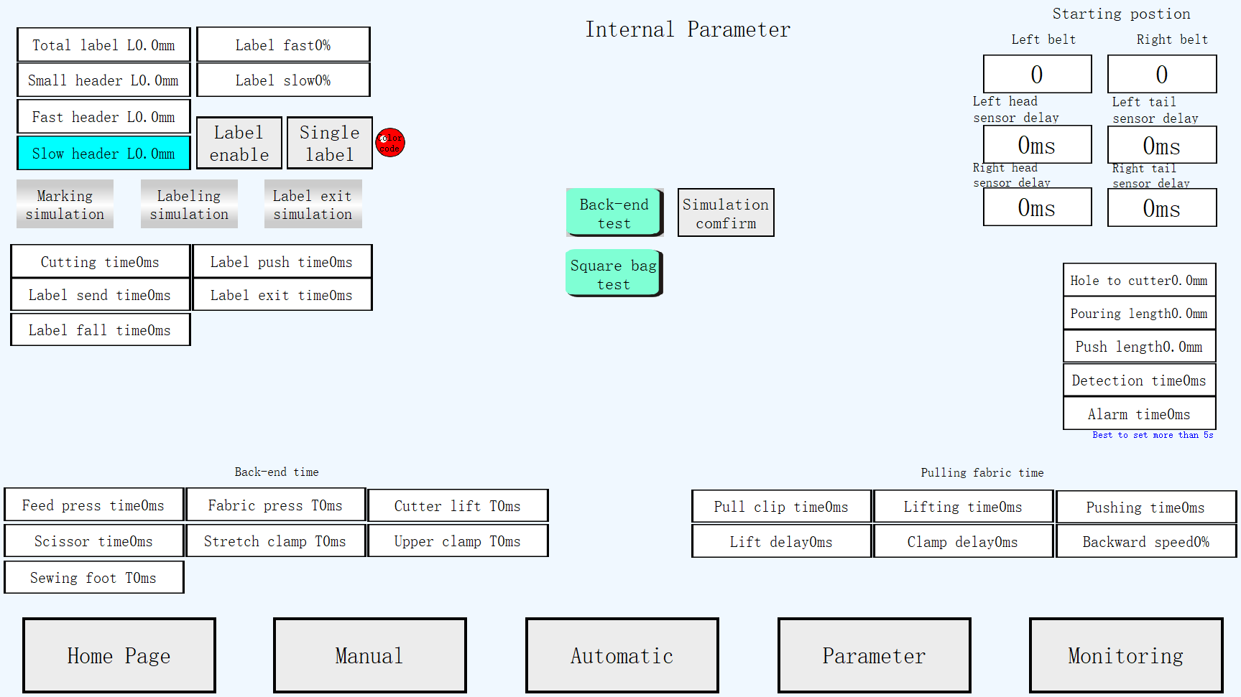Edit Upper clamp T field
The height and width of the screenshot is (697, 1241).
[x=458, y=541]
